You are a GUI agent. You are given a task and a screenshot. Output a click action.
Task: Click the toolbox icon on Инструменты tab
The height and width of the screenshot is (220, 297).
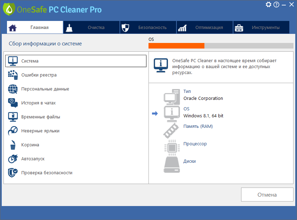[x=239, y=28]
